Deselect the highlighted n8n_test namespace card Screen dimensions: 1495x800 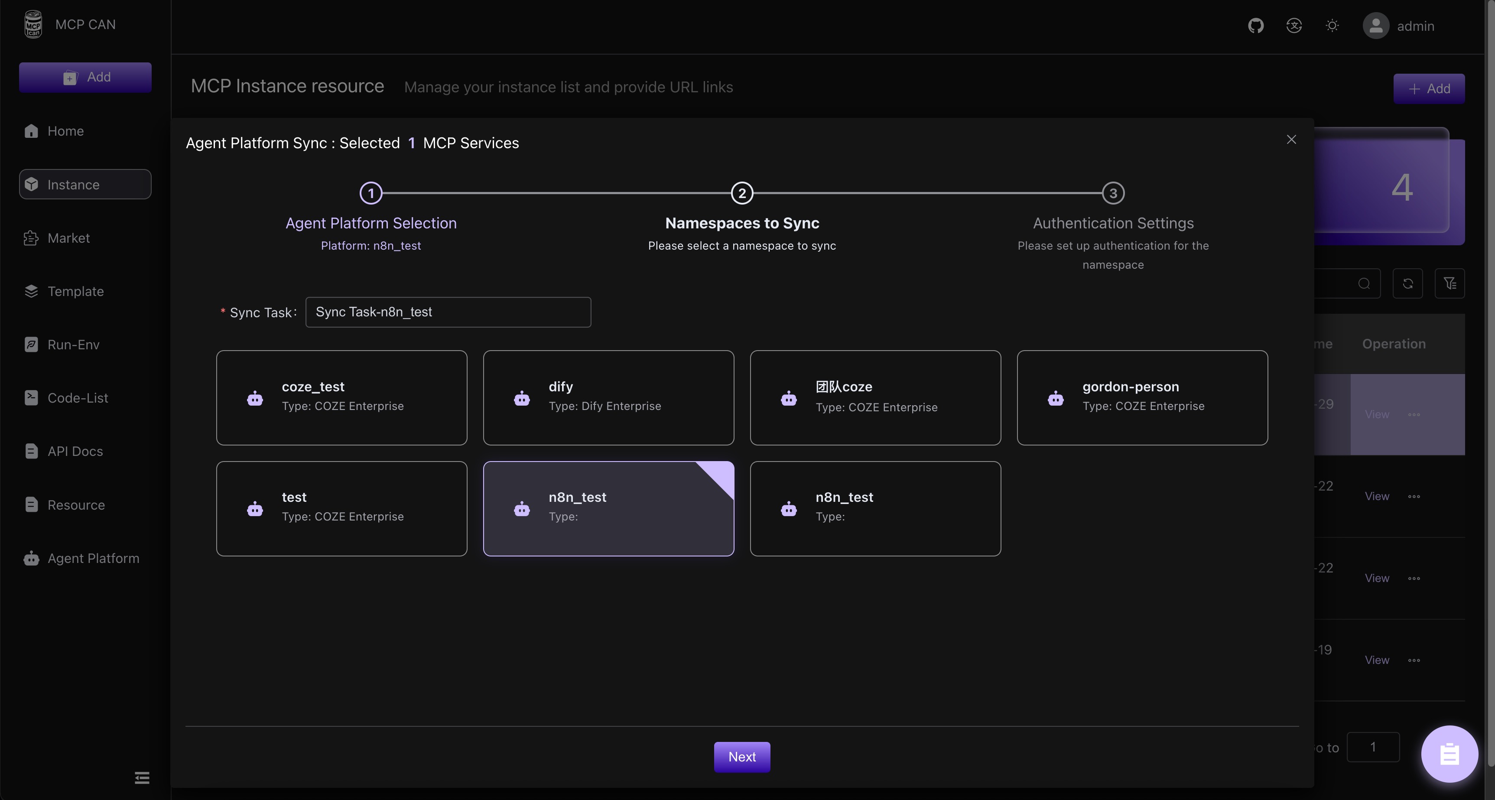pos(608,509)
